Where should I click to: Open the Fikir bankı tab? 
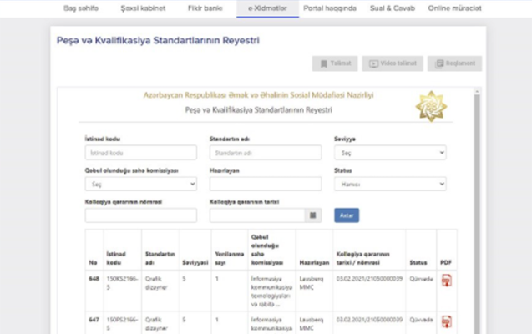pyautogui.click(x=205, y=8)
